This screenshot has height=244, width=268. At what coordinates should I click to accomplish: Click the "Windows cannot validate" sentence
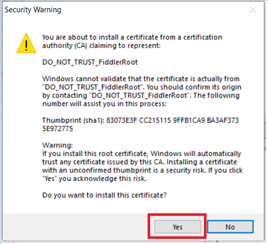(x=141, y=79)
